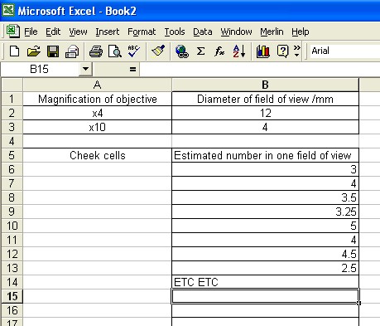The height and width of the screenshot is (326, 380).
Task: Select column B header
Action: 265,85
